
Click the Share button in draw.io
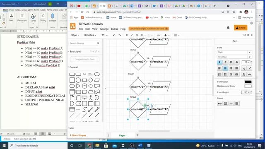tap(241, 28)
